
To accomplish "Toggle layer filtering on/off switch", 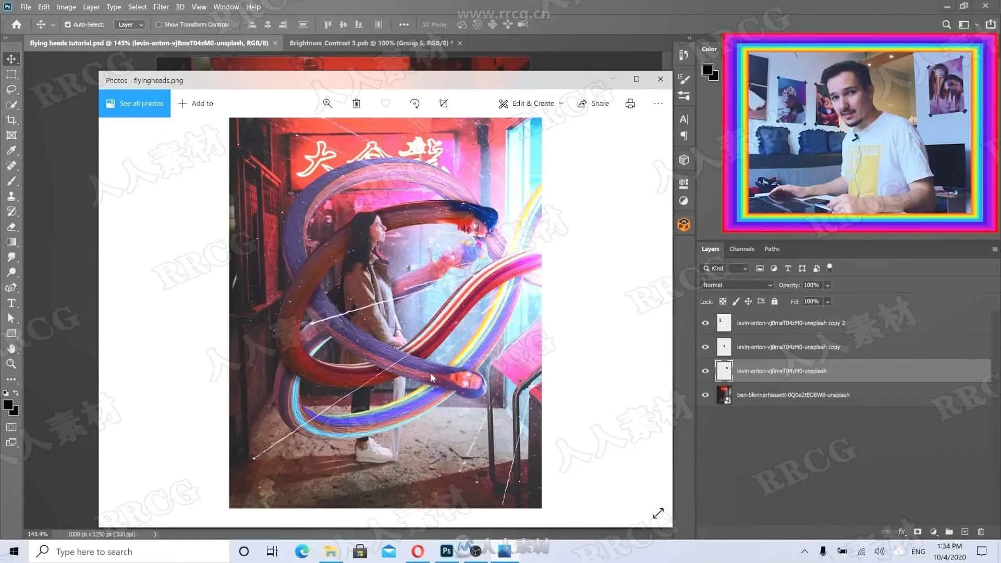I will pos(829,268).
